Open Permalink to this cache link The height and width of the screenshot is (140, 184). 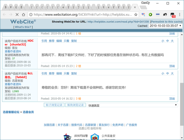pyautogui.click(x=166, y=22)
